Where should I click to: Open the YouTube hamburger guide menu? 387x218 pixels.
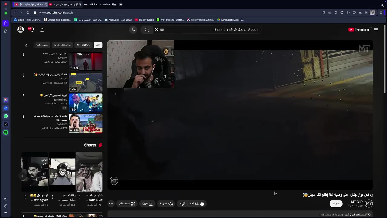click(376, 30)
